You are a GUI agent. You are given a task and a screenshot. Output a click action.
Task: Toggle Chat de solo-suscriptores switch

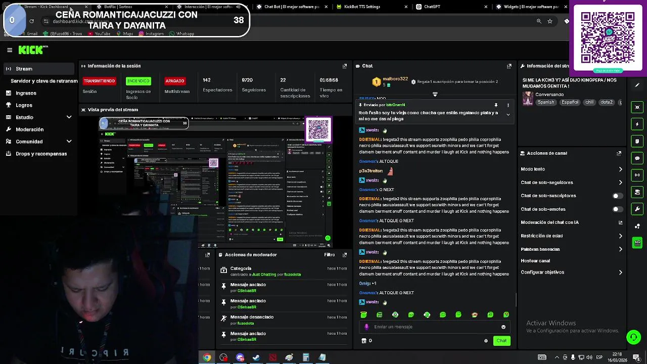(617, 196)
